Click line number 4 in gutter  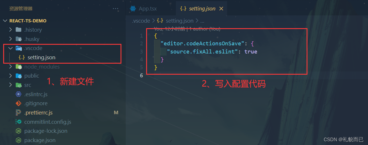tap(141, 59)
